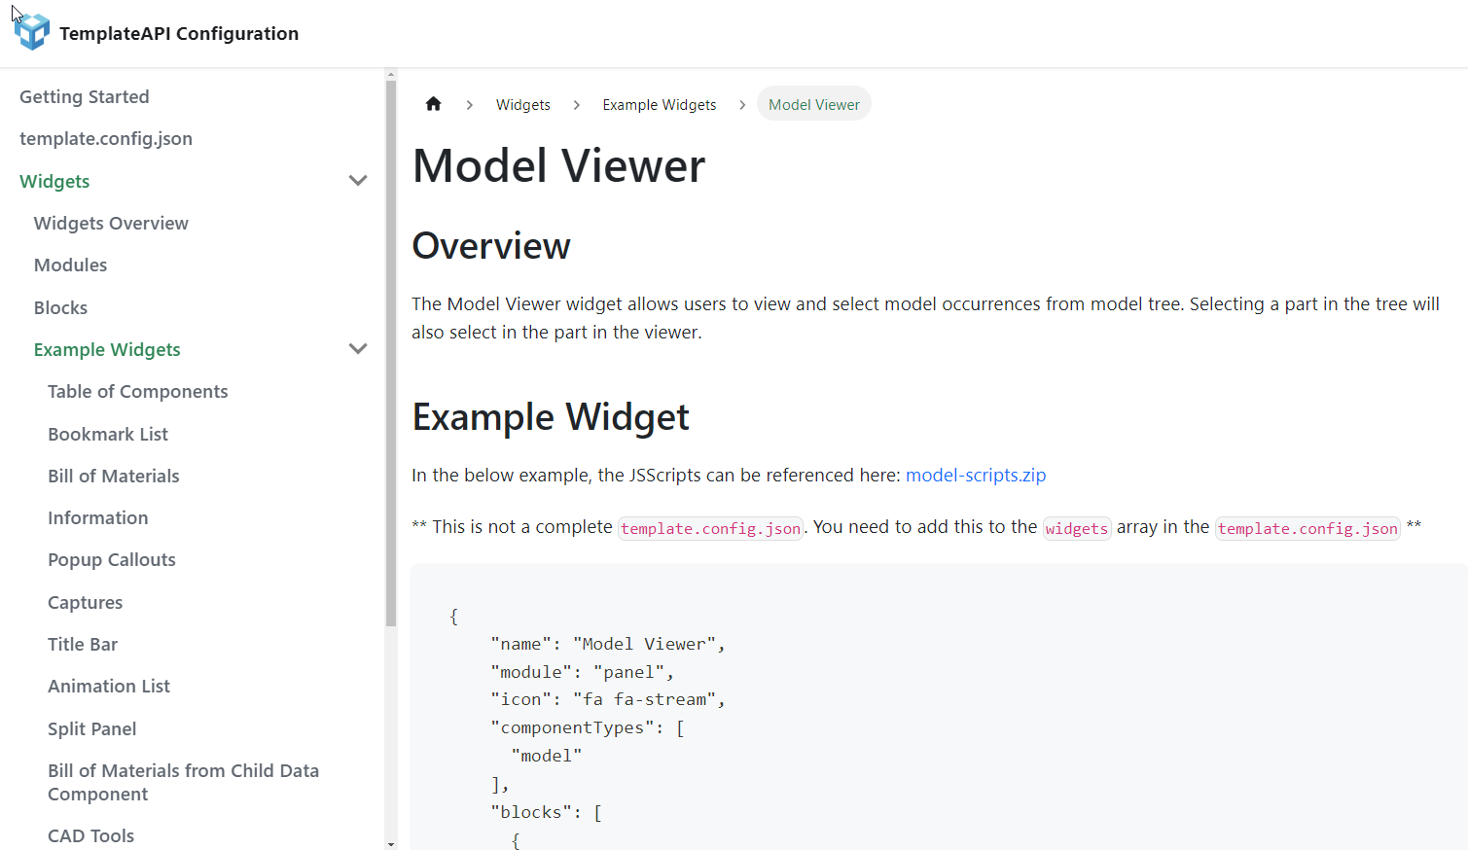This screenshot has height=850, width=1468.
Task: Click the Model Viewer breadcrumb chip
Action: pyautogui.click(x=813, y=105)
